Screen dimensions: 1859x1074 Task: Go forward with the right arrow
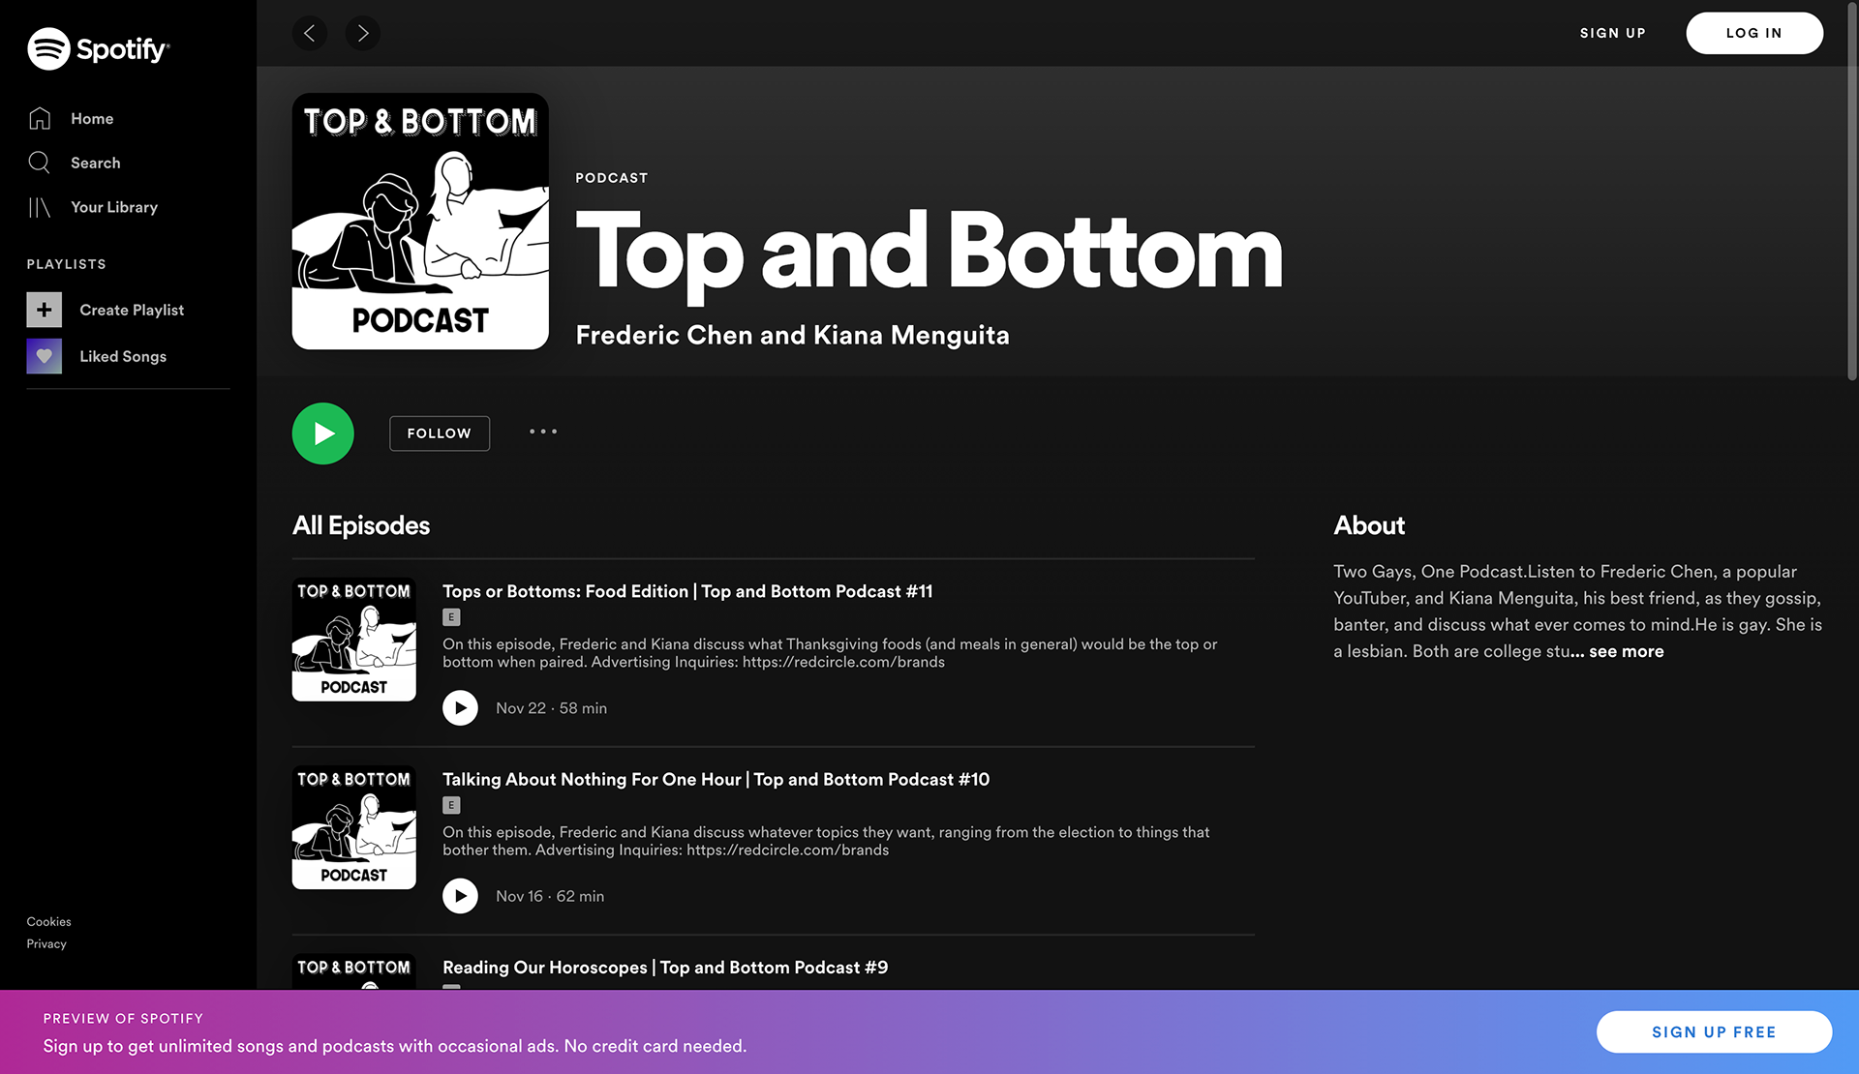(x=362, y=33)
